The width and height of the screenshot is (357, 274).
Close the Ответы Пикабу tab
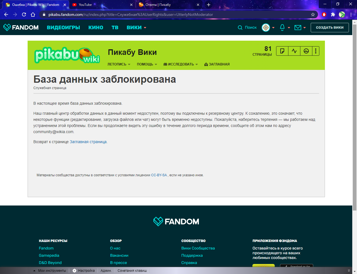tap(198, 5)
